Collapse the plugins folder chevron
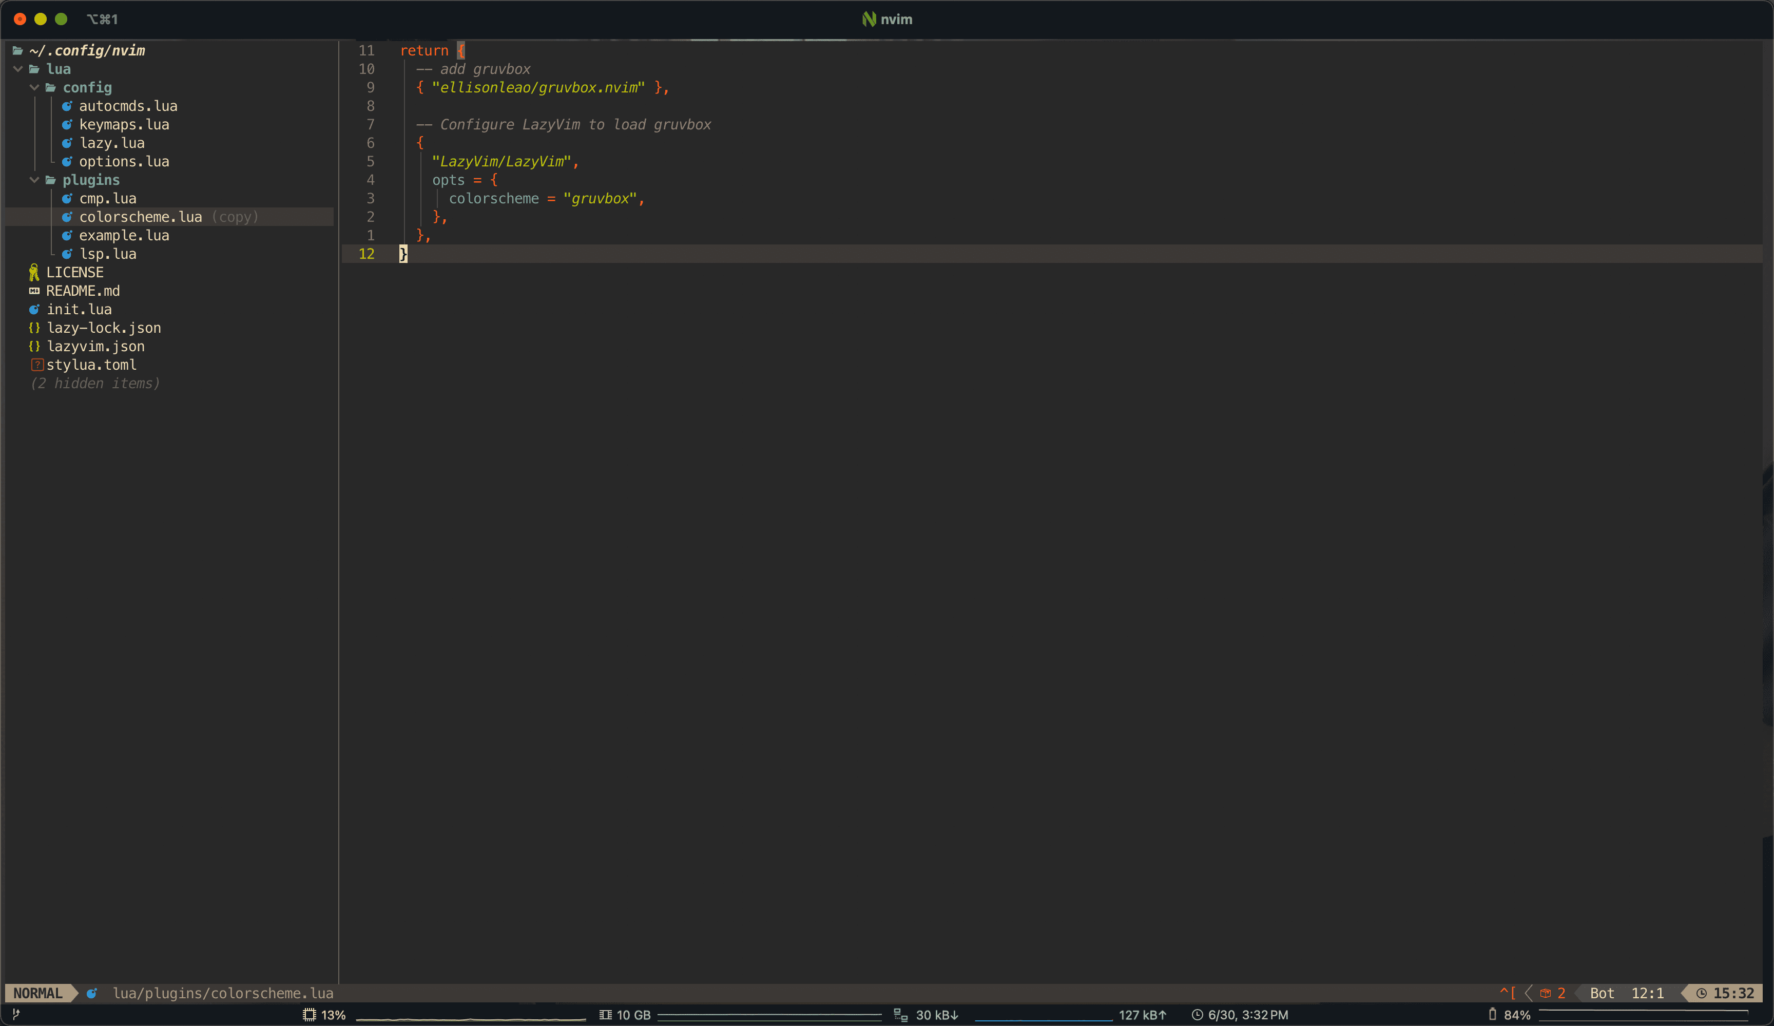 34,180
